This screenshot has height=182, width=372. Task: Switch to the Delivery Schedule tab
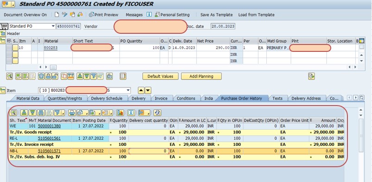coord(107,98)
